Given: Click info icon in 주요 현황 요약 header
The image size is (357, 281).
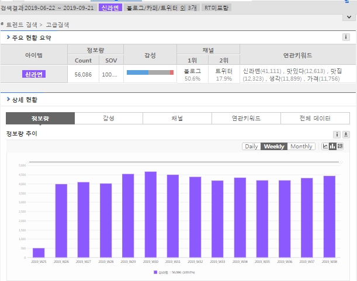Looking at the screenshot, I should (x=345, y=37).
